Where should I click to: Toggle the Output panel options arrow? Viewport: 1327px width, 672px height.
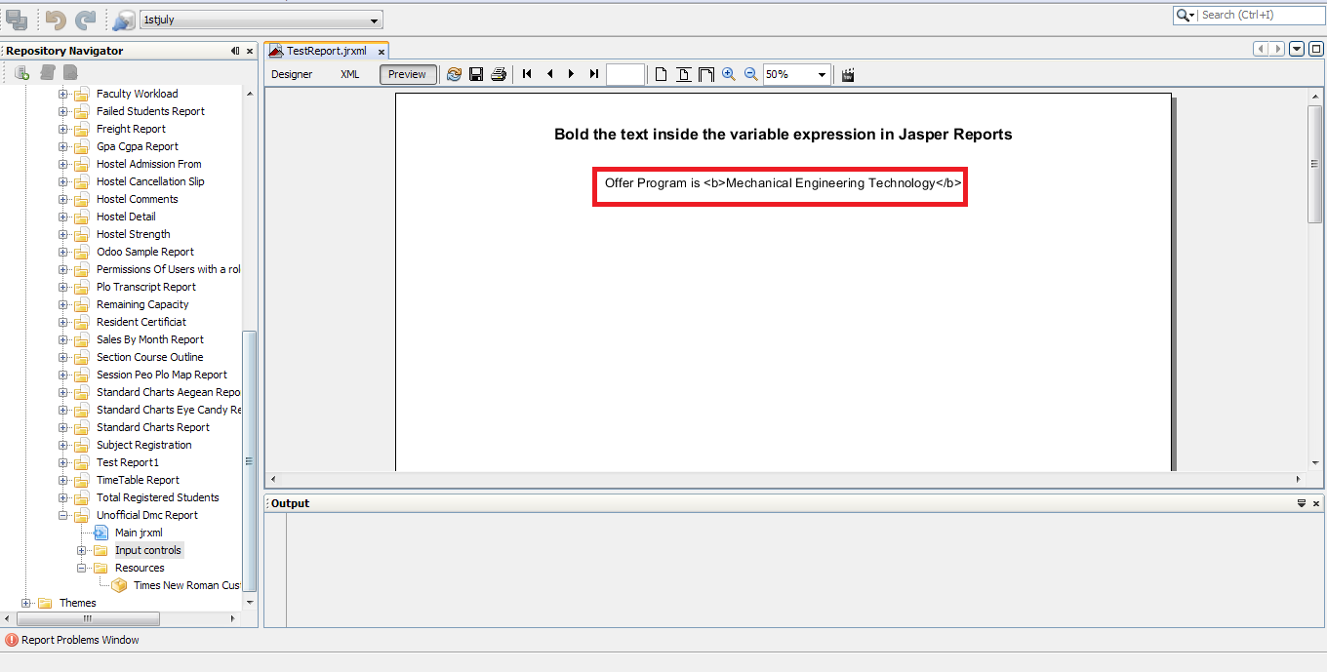[x=1302, y=502]
